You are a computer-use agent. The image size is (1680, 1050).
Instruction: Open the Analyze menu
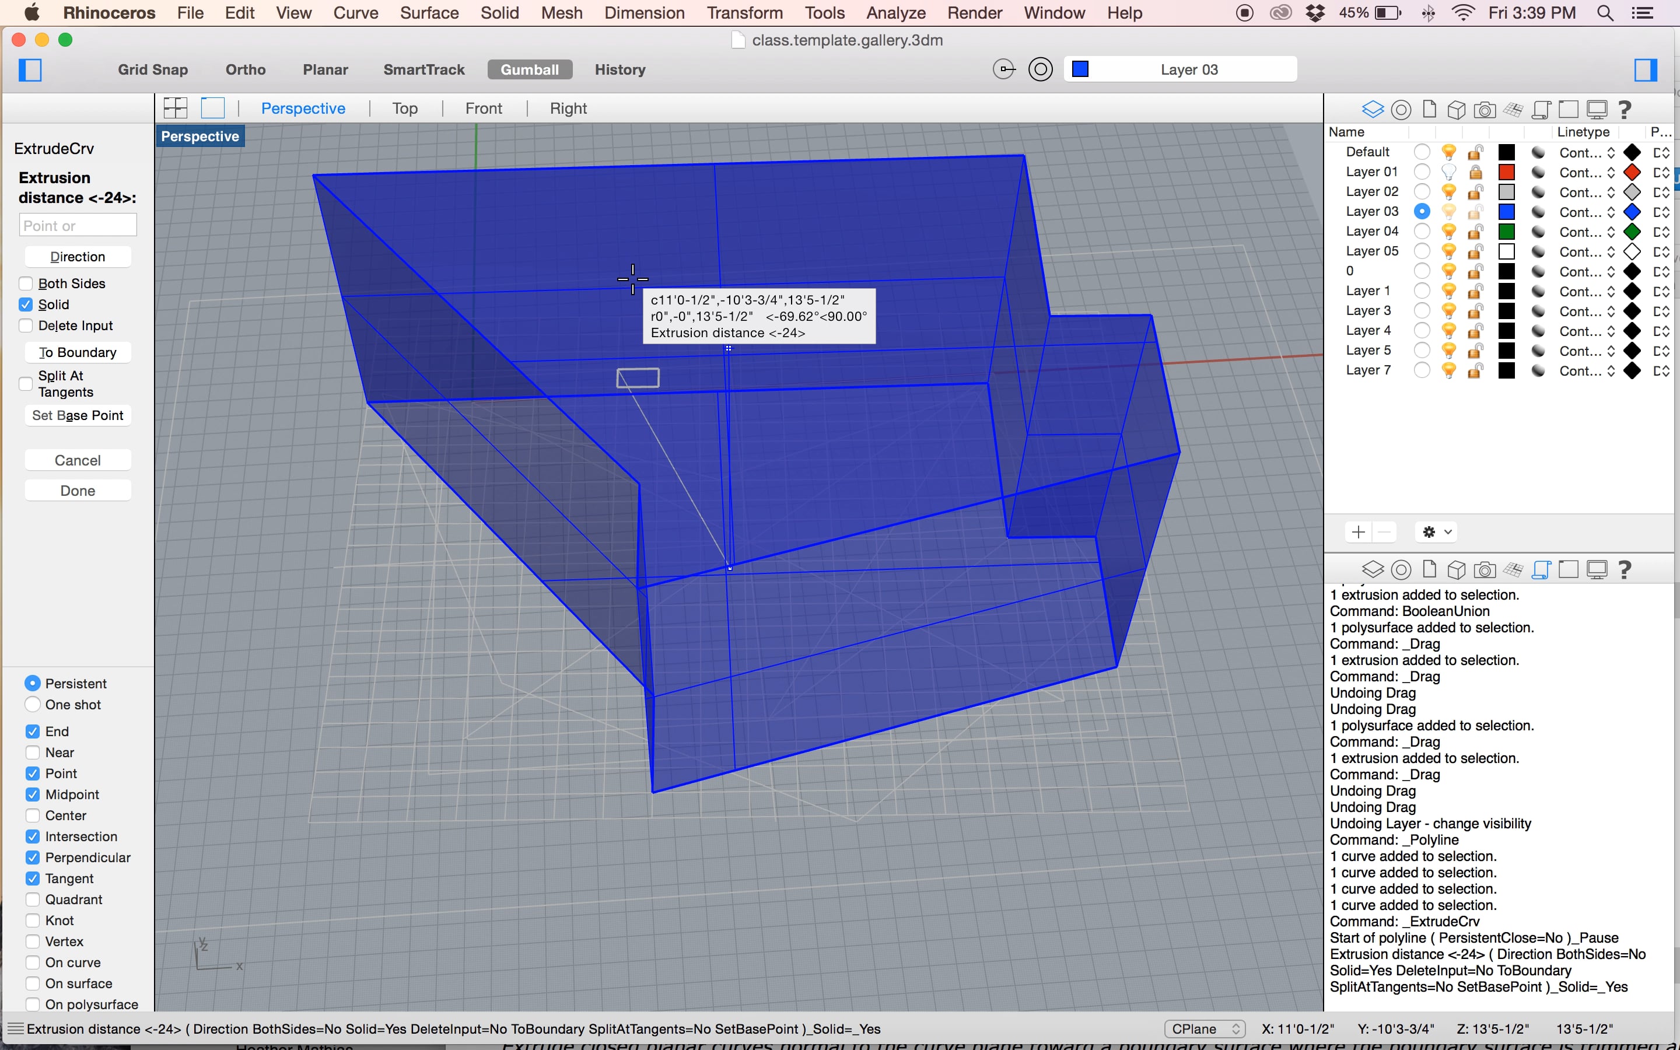tap(895, 12)
